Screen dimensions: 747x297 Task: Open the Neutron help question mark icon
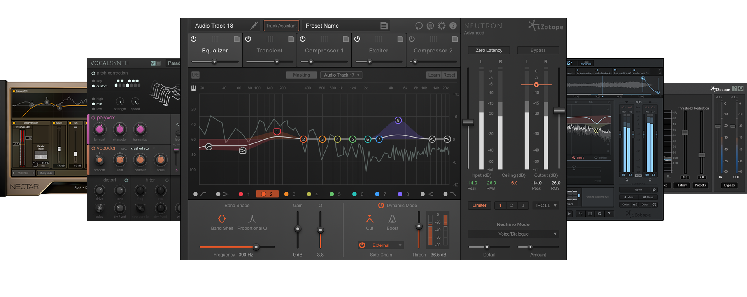click(453, 26)
